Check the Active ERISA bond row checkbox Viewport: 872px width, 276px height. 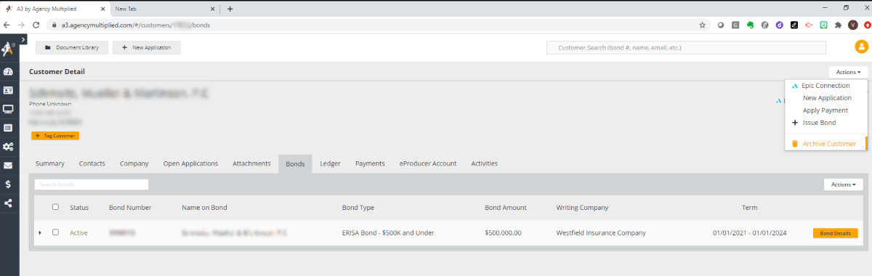(x=55, y=232)
